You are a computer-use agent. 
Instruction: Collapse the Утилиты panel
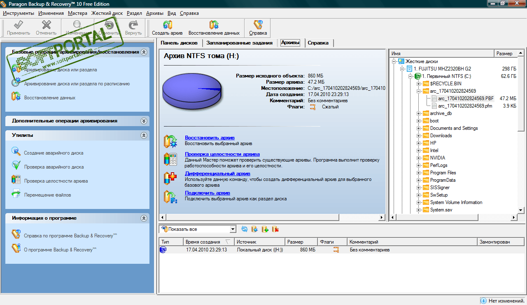144,135
